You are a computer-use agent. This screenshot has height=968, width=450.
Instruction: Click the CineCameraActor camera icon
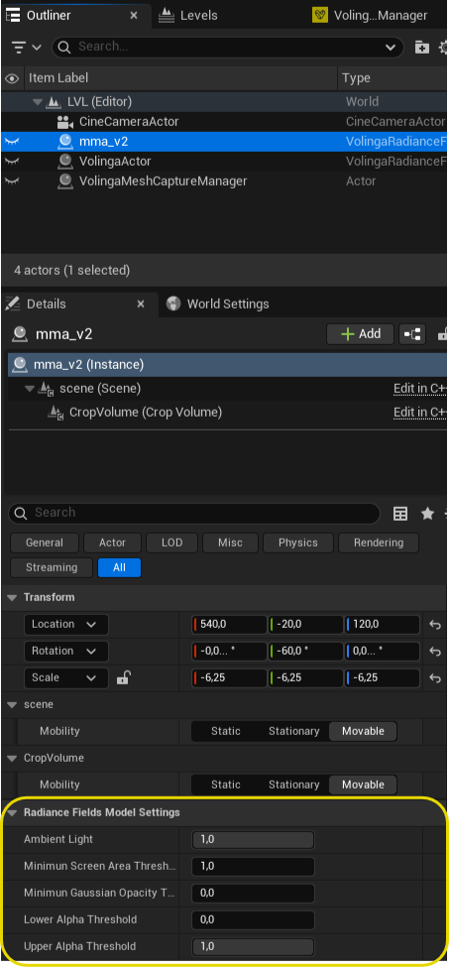tap(65, 122)
